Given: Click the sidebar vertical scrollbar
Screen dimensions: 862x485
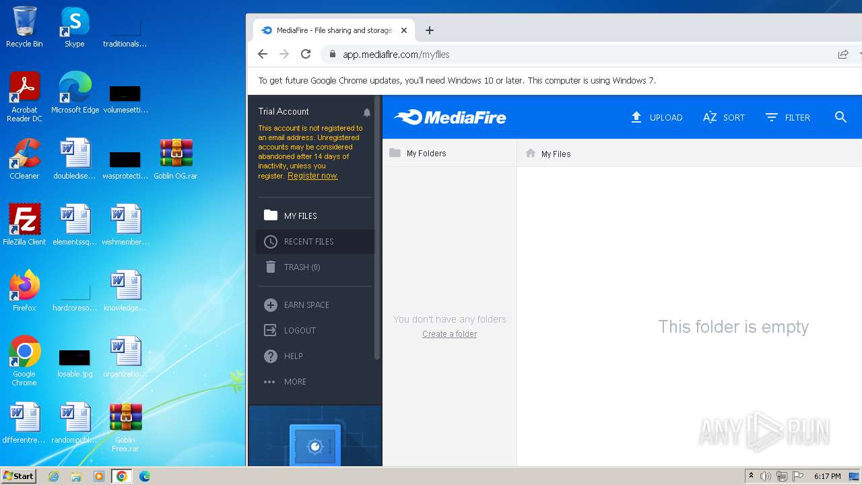Looking at the screenshot, I should (x=378, y=229).
